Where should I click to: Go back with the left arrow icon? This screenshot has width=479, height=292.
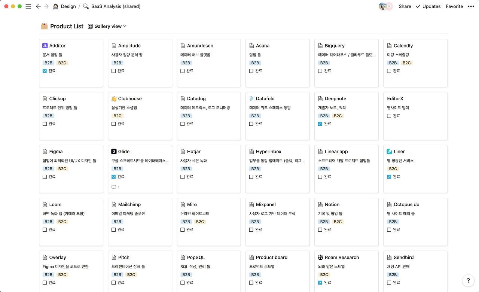(x=38, y=6)
